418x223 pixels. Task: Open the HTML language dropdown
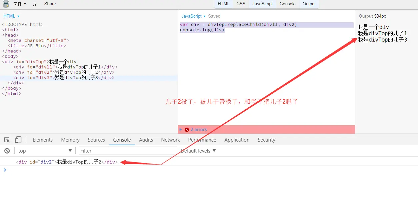[x=11, y=16]
